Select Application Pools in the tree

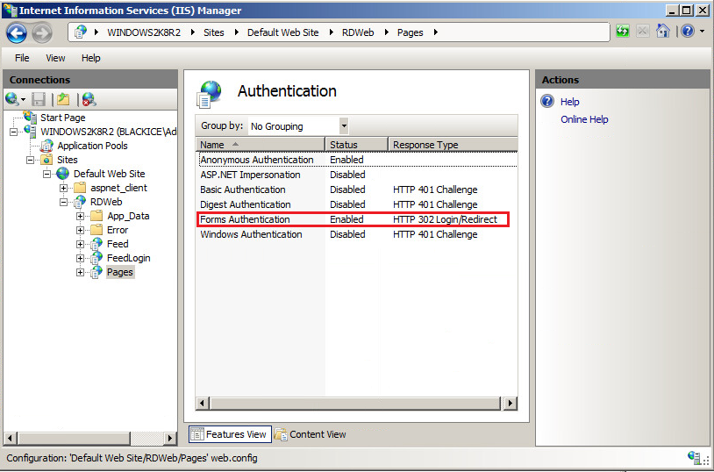tap(92, 146)
